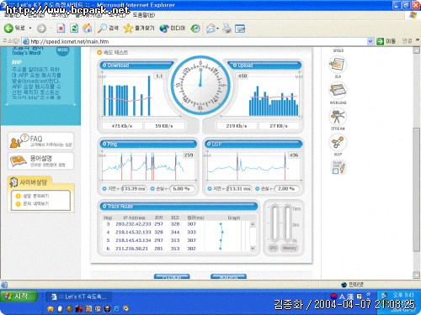
Task: Click the browser Stop button
Action: tap(61, 28)
